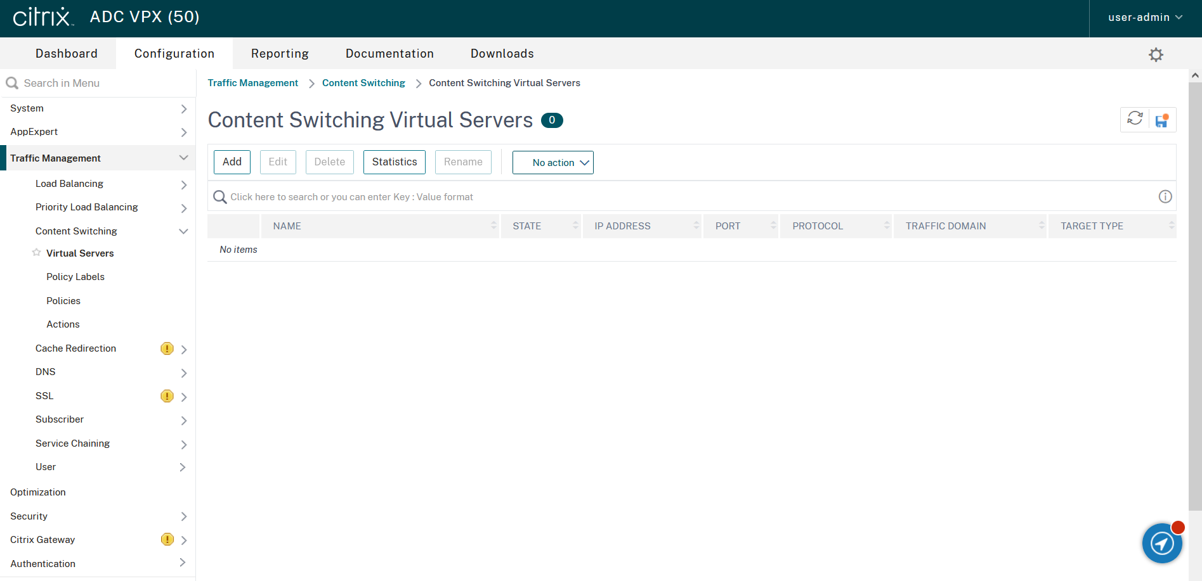Screen dimensions: 1202x581
Task: Open the No action dropdown
Action: 552,163
